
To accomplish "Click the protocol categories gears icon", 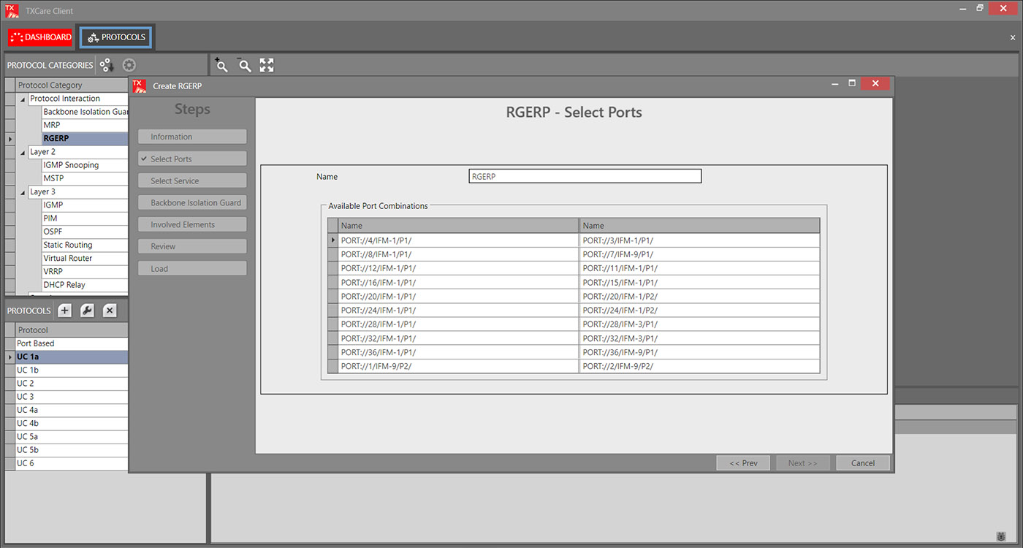I will click(107, 65).
